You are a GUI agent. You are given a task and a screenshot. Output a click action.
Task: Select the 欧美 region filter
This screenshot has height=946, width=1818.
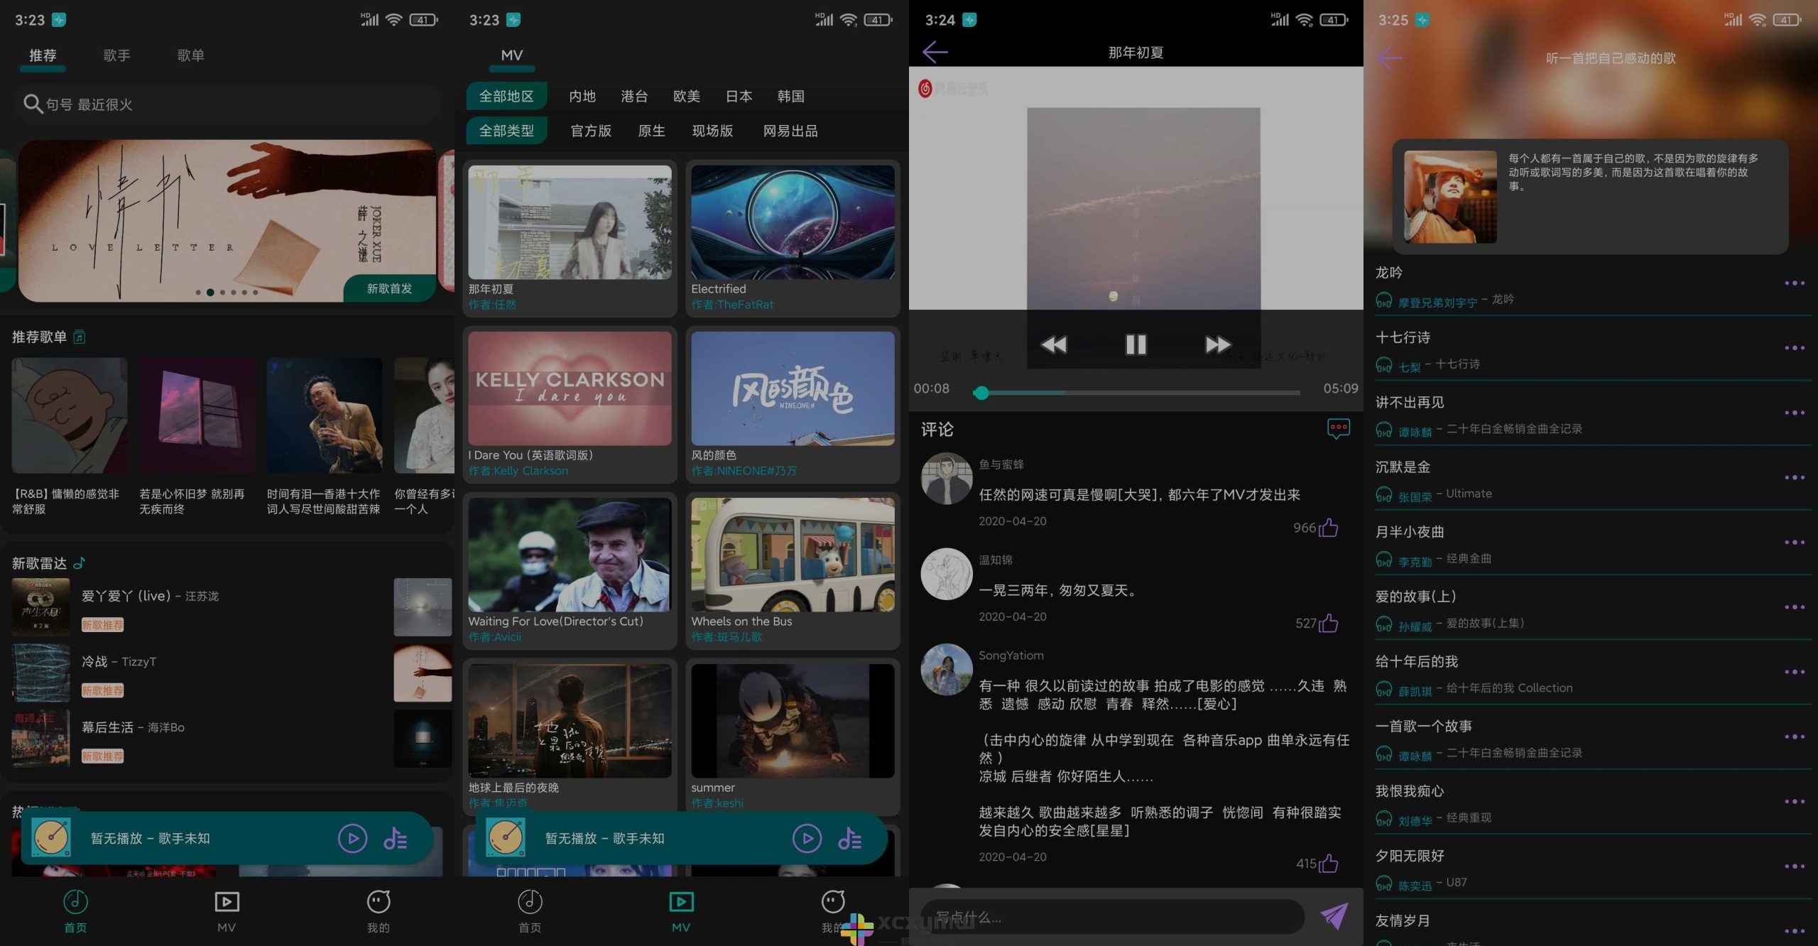686,97
